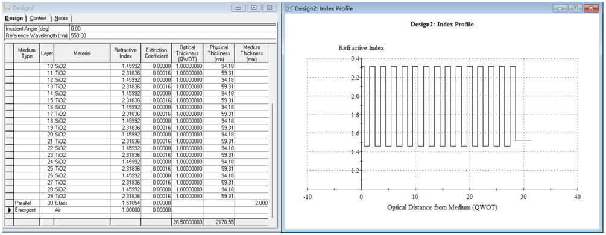Select the Glass material cell in layer 30
Screen dimensions: 606x235
82,203
